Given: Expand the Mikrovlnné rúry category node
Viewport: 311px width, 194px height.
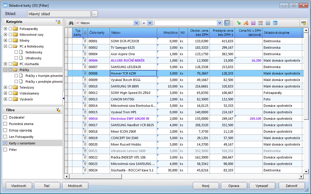Looking at the screenshot, I should click(5, 35).
